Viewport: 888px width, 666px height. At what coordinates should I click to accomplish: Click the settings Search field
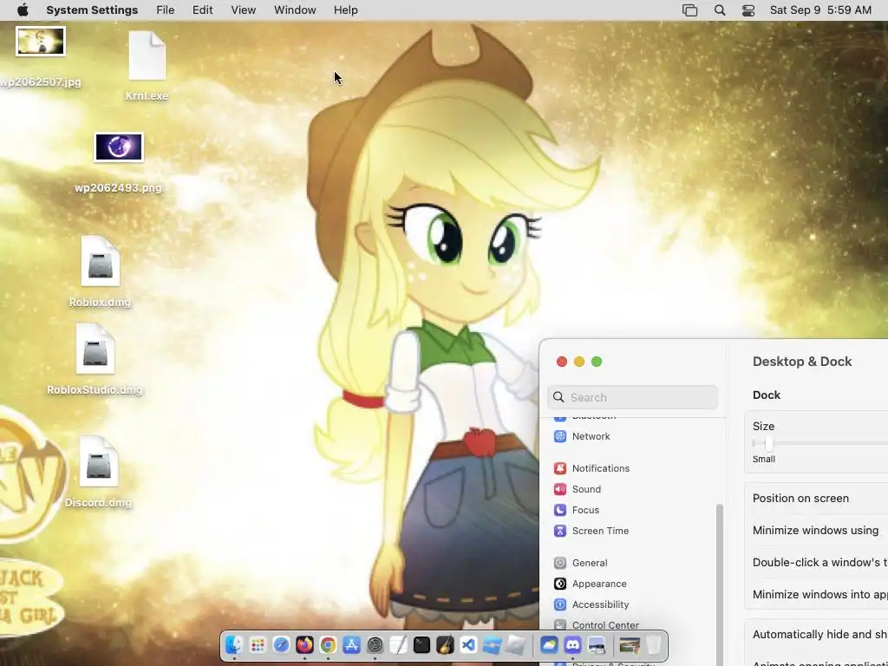point(632,397)
